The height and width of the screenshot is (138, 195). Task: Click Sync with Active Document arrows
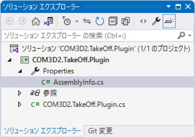point(87,21)
